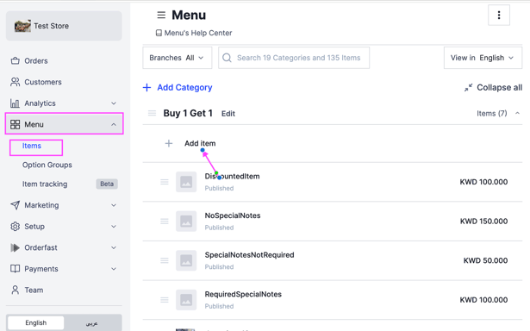Click RequiredSpecialNotes image placeholder

186,300
